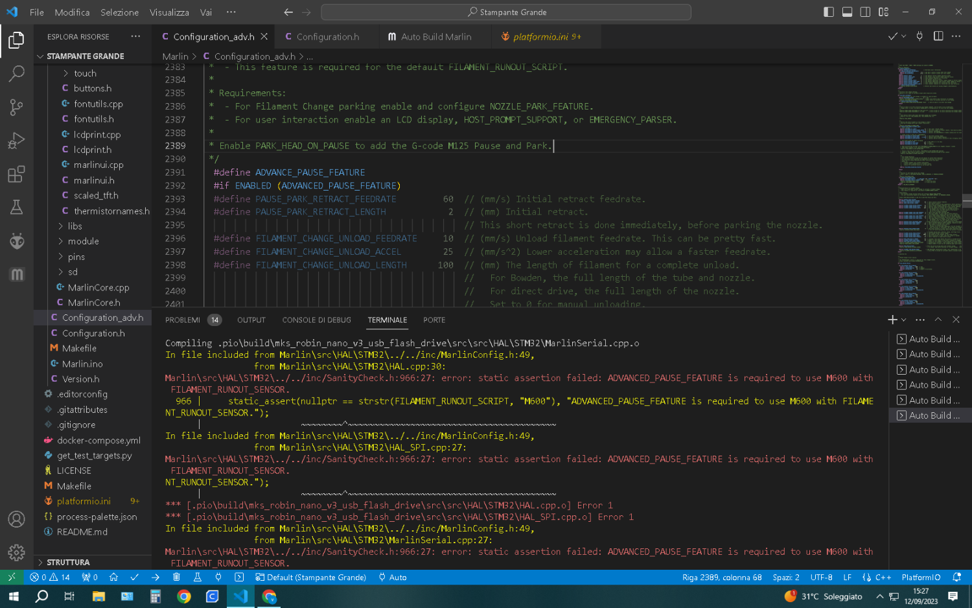972x608 pixels.
Task: Open Auto Build Marlin sidebar icon
Action: pos(17,275)
